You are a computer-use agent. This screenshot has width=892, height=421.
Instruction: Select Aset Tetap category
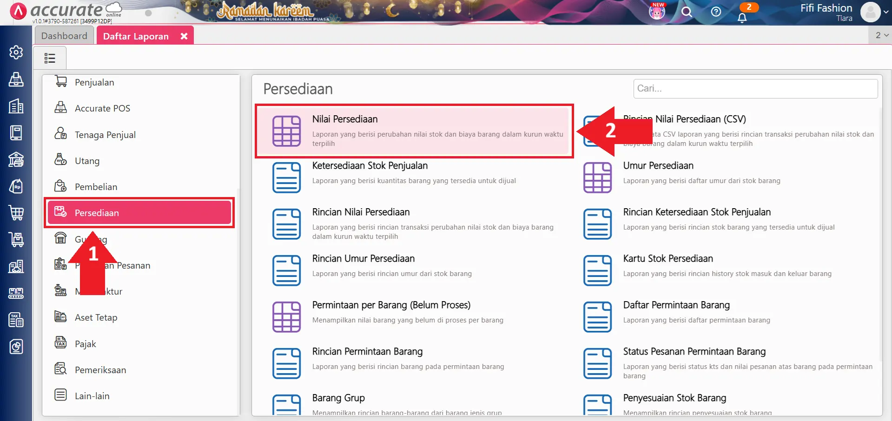[x=96, y=317]
